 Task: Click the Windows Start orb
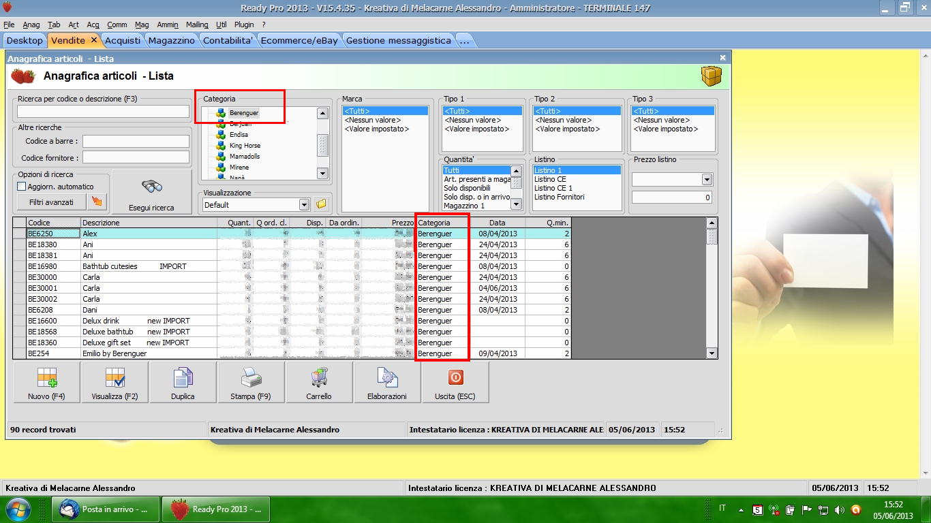pos(18,509)
